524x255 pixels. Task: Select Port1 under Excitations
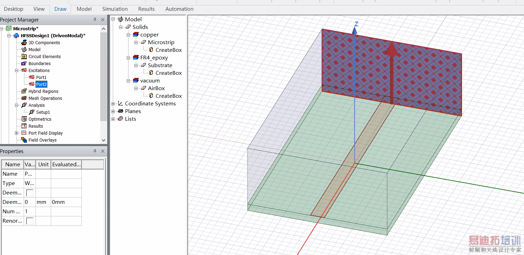[41, 78]
